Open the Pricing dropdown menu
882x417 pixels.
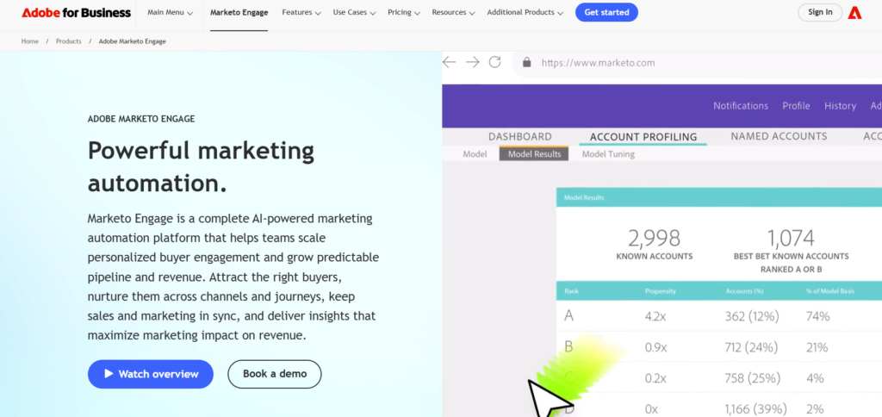click(x=404, y=13)
